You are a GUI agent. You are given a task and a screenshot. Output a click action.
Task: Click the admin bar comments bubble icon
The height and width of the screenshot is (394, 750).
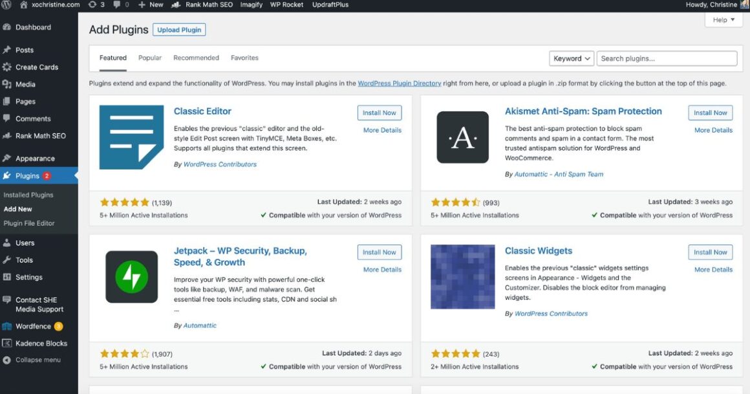[117, 5]
